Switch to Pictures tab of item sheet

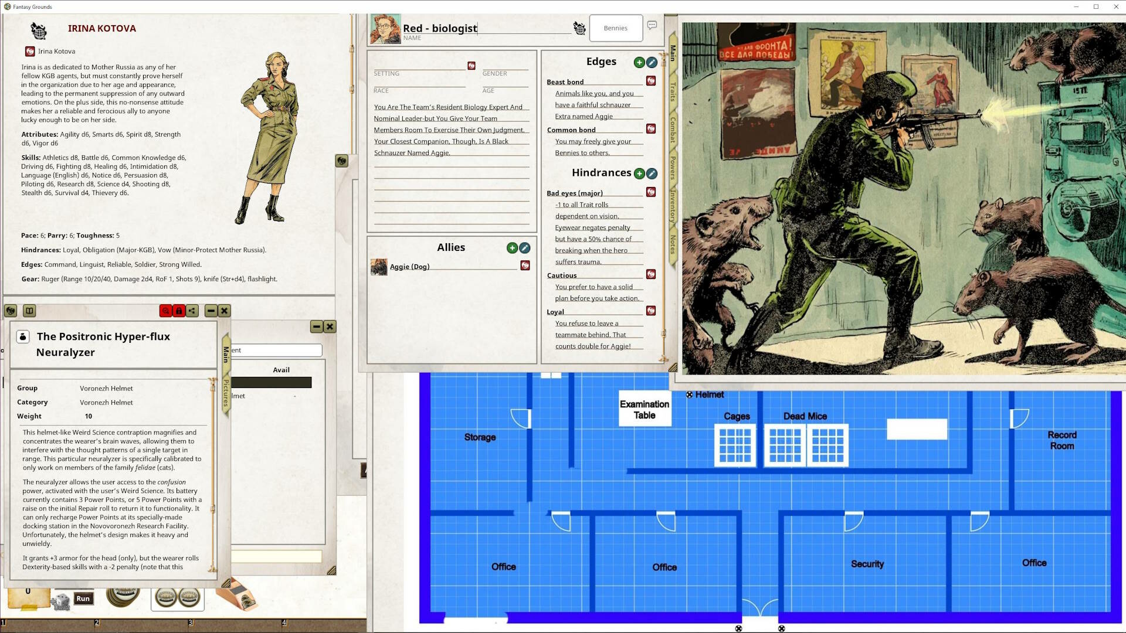[x=226, y=393]
